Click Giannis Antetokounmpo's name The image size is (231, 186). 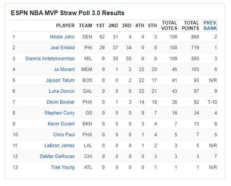(x=50, y=58)
